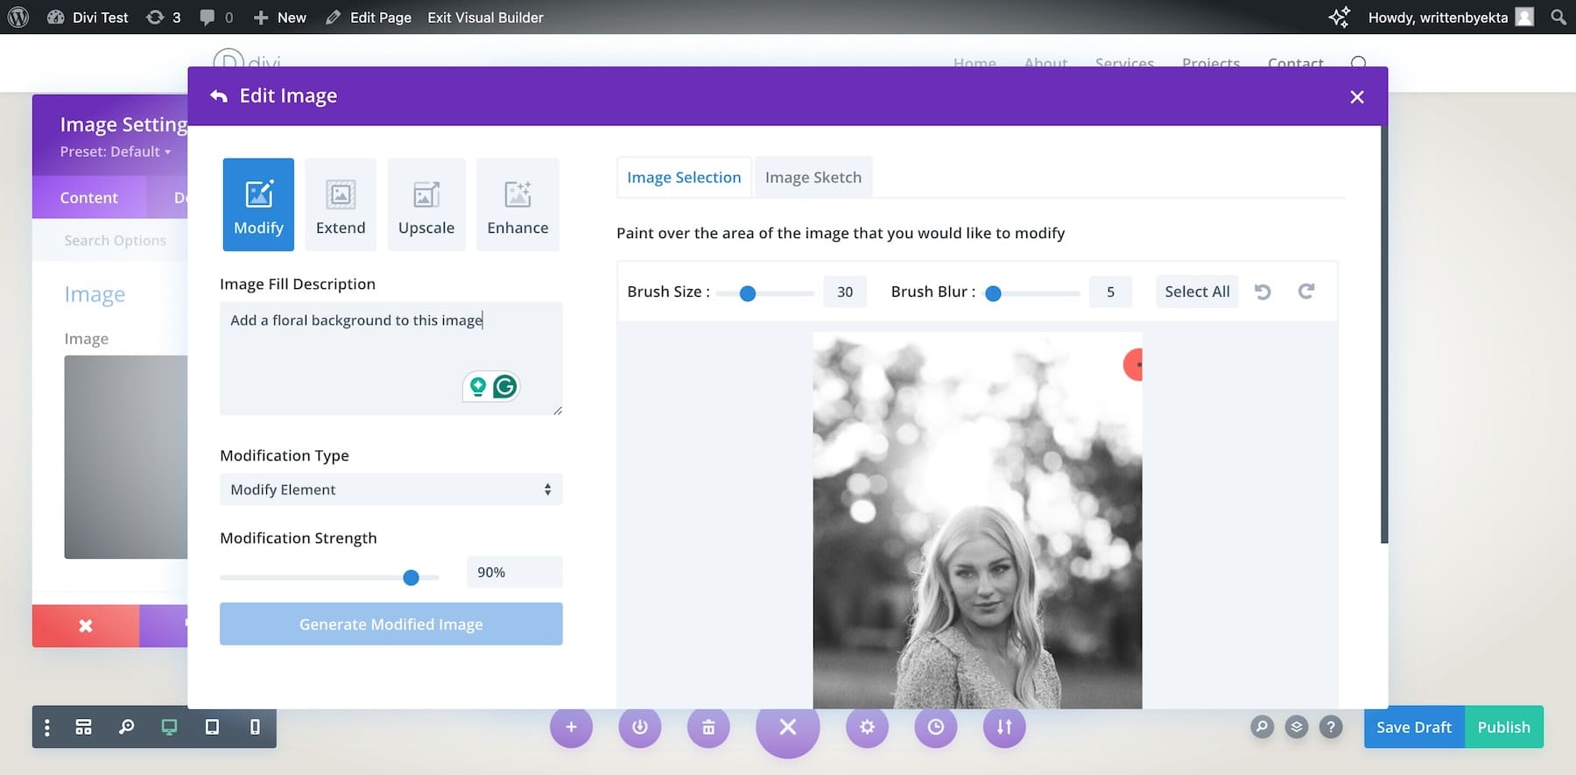Open the builder help question icon
The width and height of the screenshot is (1576, 775).
(1331, 727)
